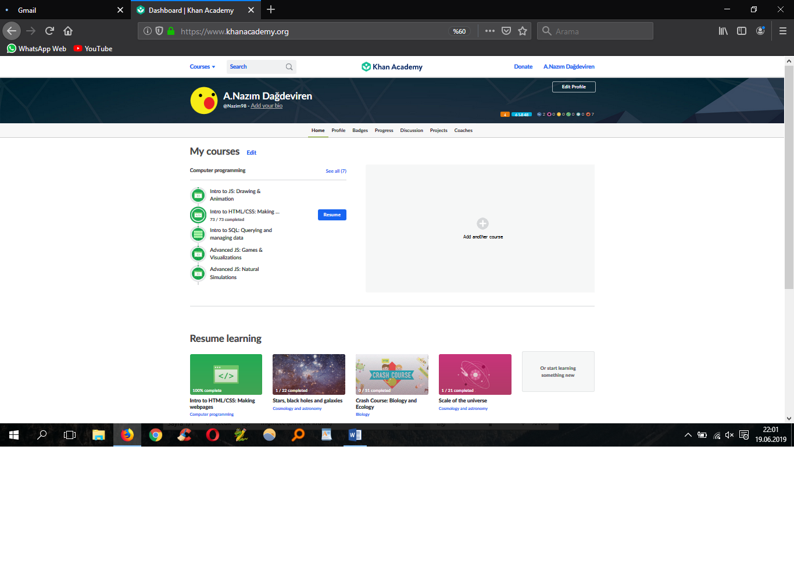Open Stars, black holes and galaxies thumbnail

(x=309, y=374)
